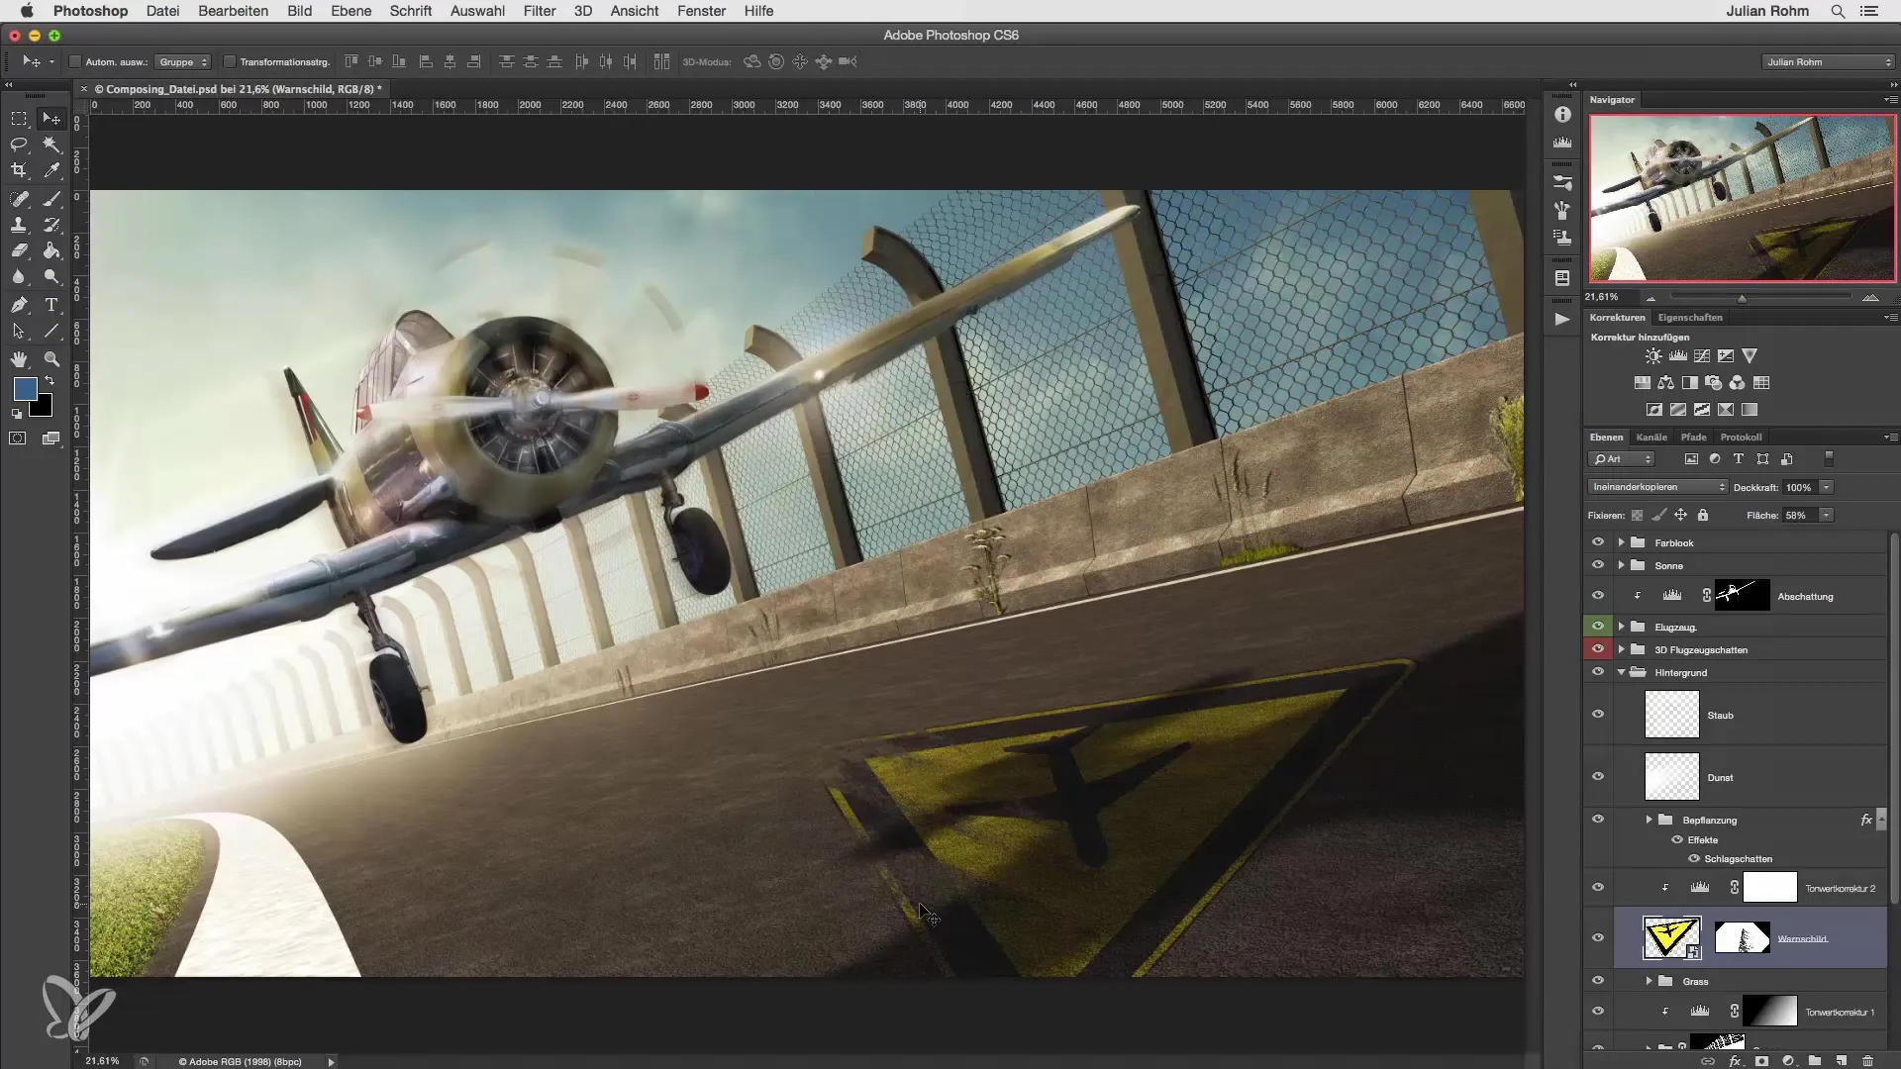
Task: Open the Ineinanderkopieren blend mode dropdown
Action: [1657, 487]
